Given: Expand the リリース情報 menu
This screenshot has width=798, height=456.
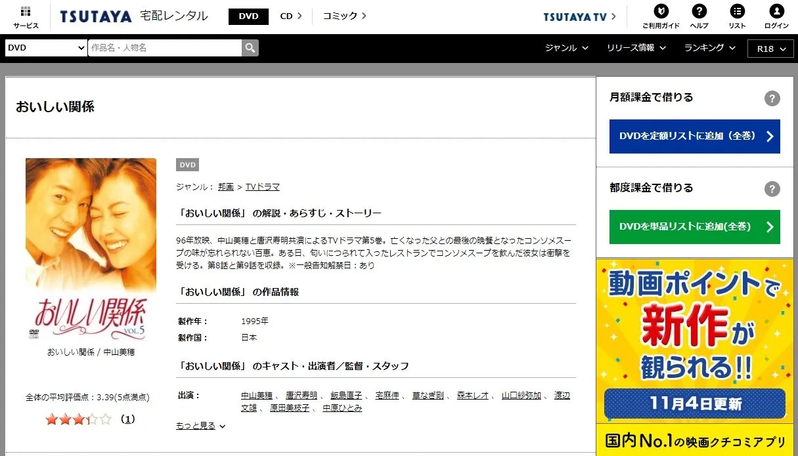Looking at the screenshot, I should pos(636,48).
